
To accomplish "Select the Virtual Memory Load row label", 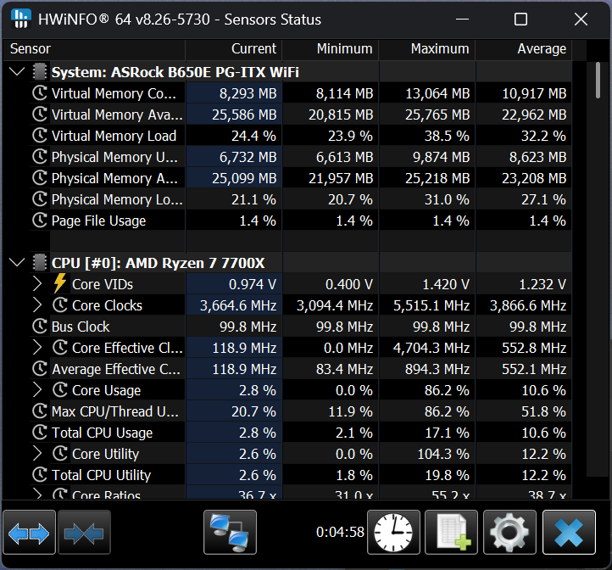I will [x=114, y=136].
